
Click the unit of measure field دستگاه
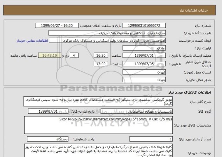[x=47, y=139]
